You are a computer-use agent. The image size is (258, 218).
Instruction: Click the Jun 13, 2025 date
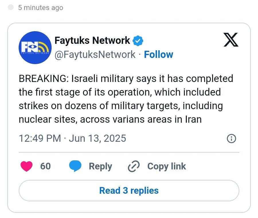[x=97, y=139]
